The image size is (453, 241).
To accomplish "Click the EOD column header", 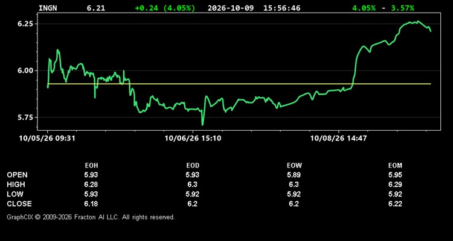I will pyautogui.click(x=193, y=166).
